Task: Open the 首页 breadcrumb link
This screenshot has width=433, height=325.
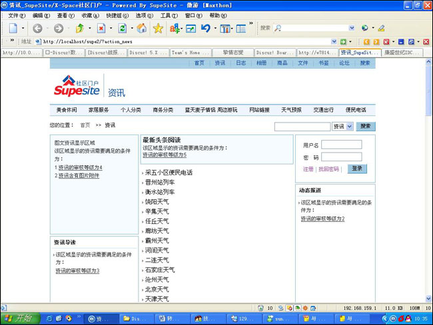Action: tap(85, 125)
